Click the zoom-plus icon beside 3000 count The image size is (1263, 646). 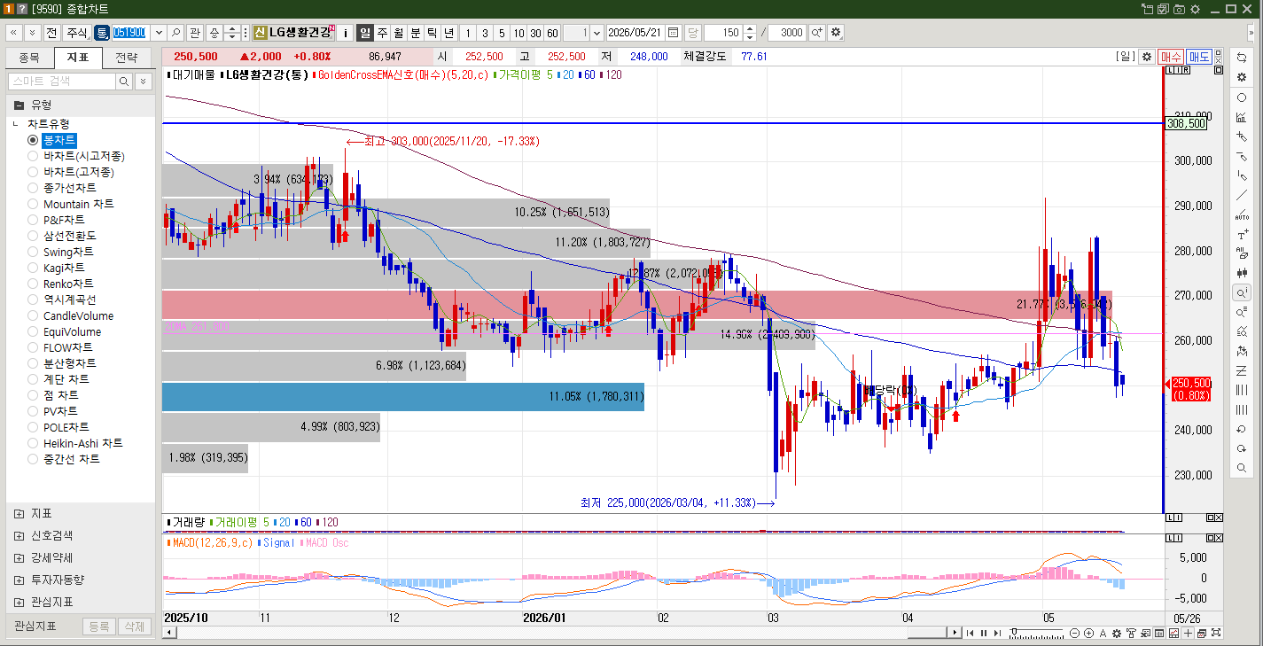(817, 33)
